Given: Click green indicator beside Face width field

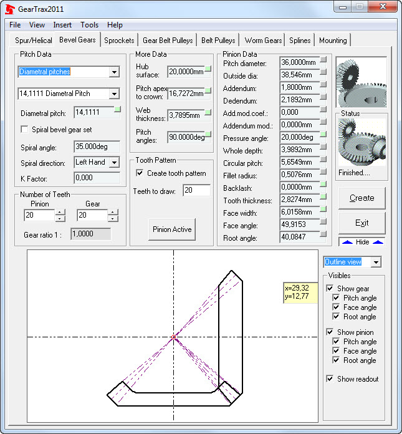Looking at the screenshot, I should tap(323, 210).
